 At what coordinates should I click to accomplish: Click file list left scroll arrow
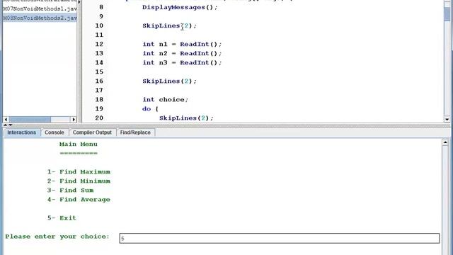pyautogui.click(x=6, y=120)
